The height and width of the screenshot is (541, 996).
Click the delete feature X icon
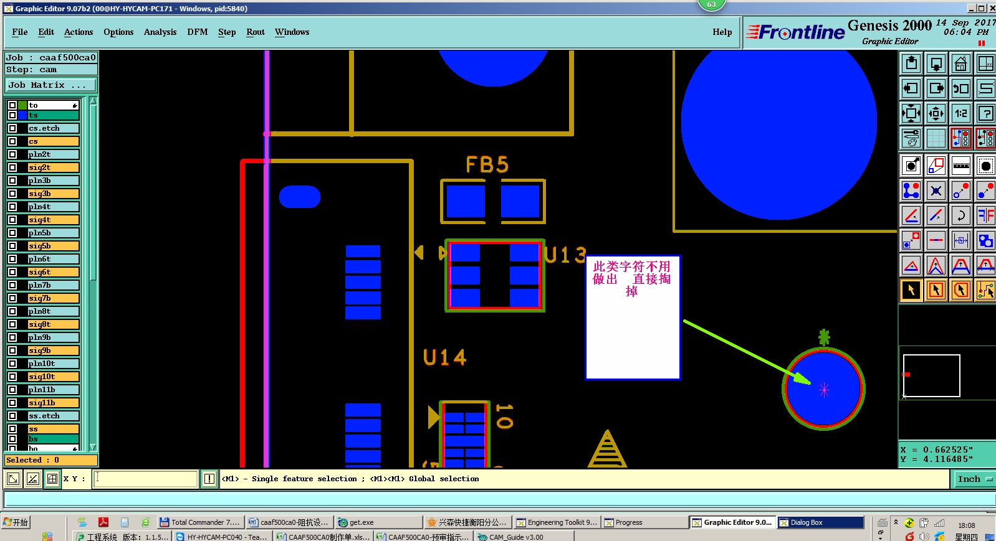(936, 191)
